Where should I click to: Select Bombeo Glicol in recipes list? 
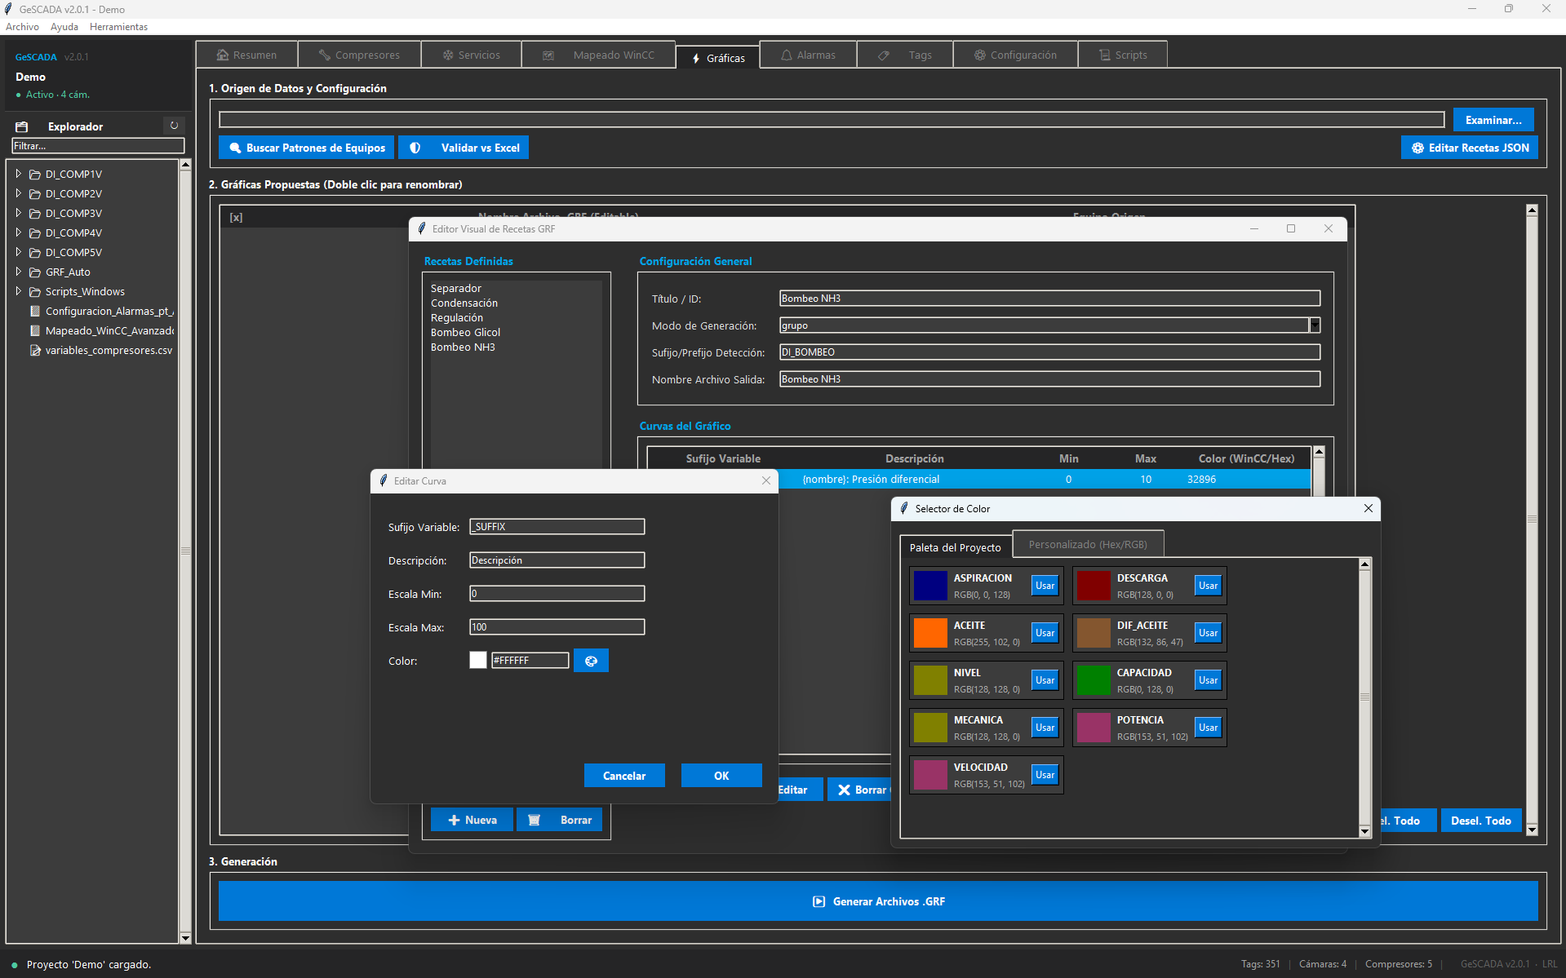(465, 333)
